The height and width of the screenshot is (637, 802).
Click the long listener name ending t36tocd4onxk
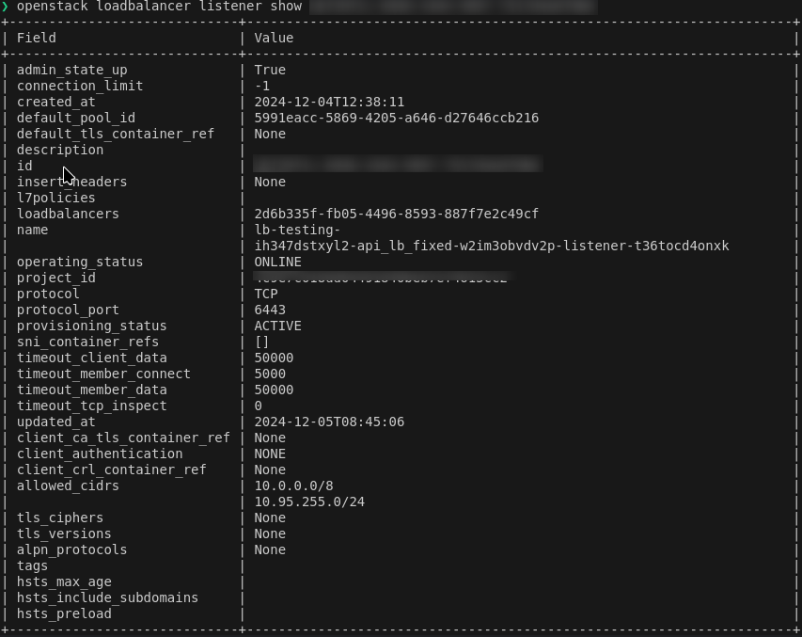(491, 246)
